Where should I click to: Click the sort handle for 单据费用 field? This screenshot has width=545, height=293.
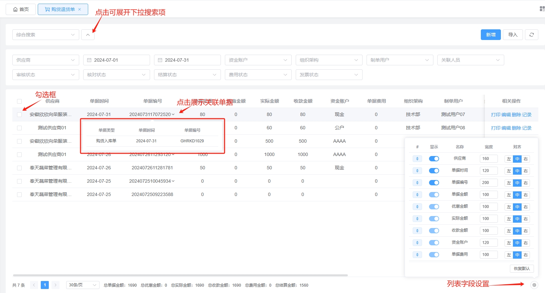pos(417,255)
